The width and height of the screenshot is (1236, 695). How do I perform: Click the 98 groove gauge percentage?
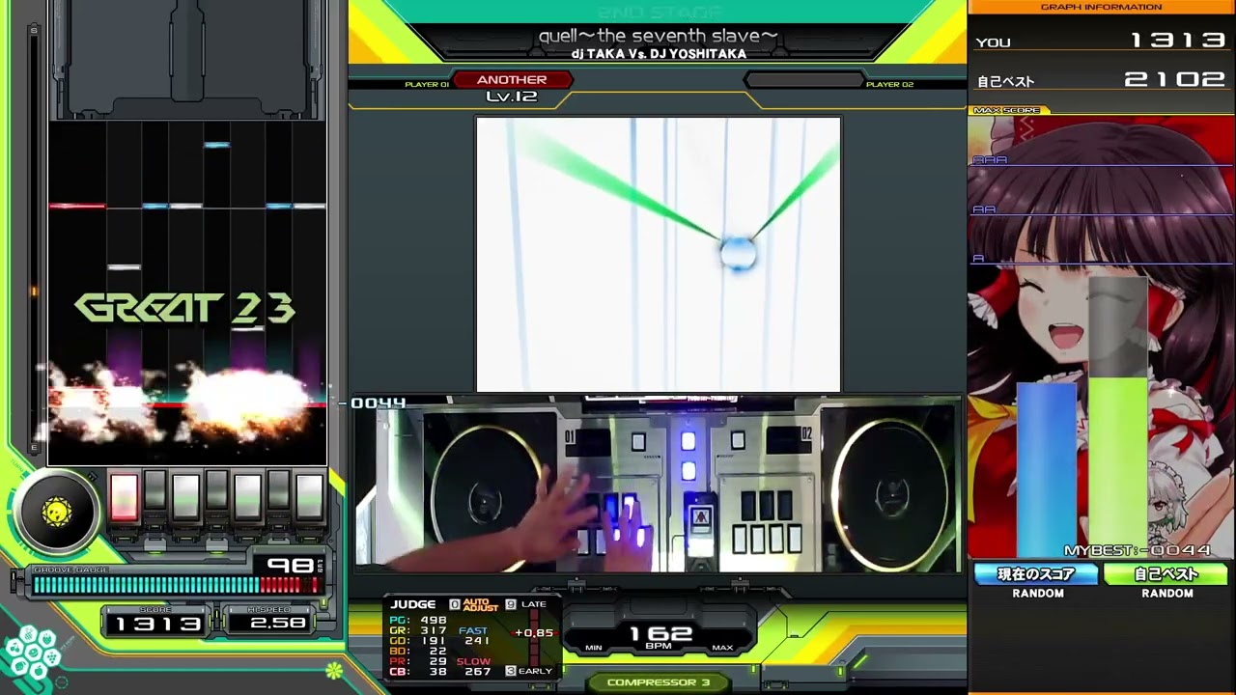[290, 565]
